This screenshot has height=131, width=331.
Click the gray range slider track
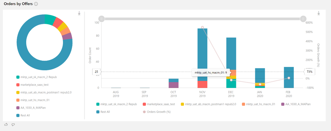pos(202,19)
